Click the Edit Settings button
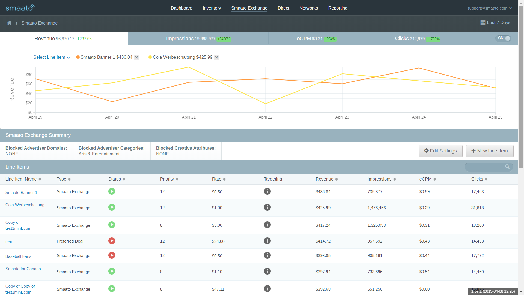Viewport: 524px width, 295px height. tap(440, 151)
